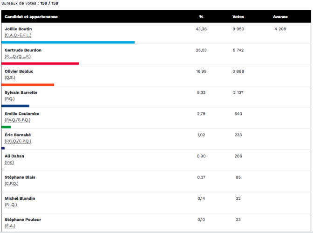This screenshot has height=233, width=313.
Task: Click Olivier Bolduc's orange result bar
Action: tap(28, 85)
